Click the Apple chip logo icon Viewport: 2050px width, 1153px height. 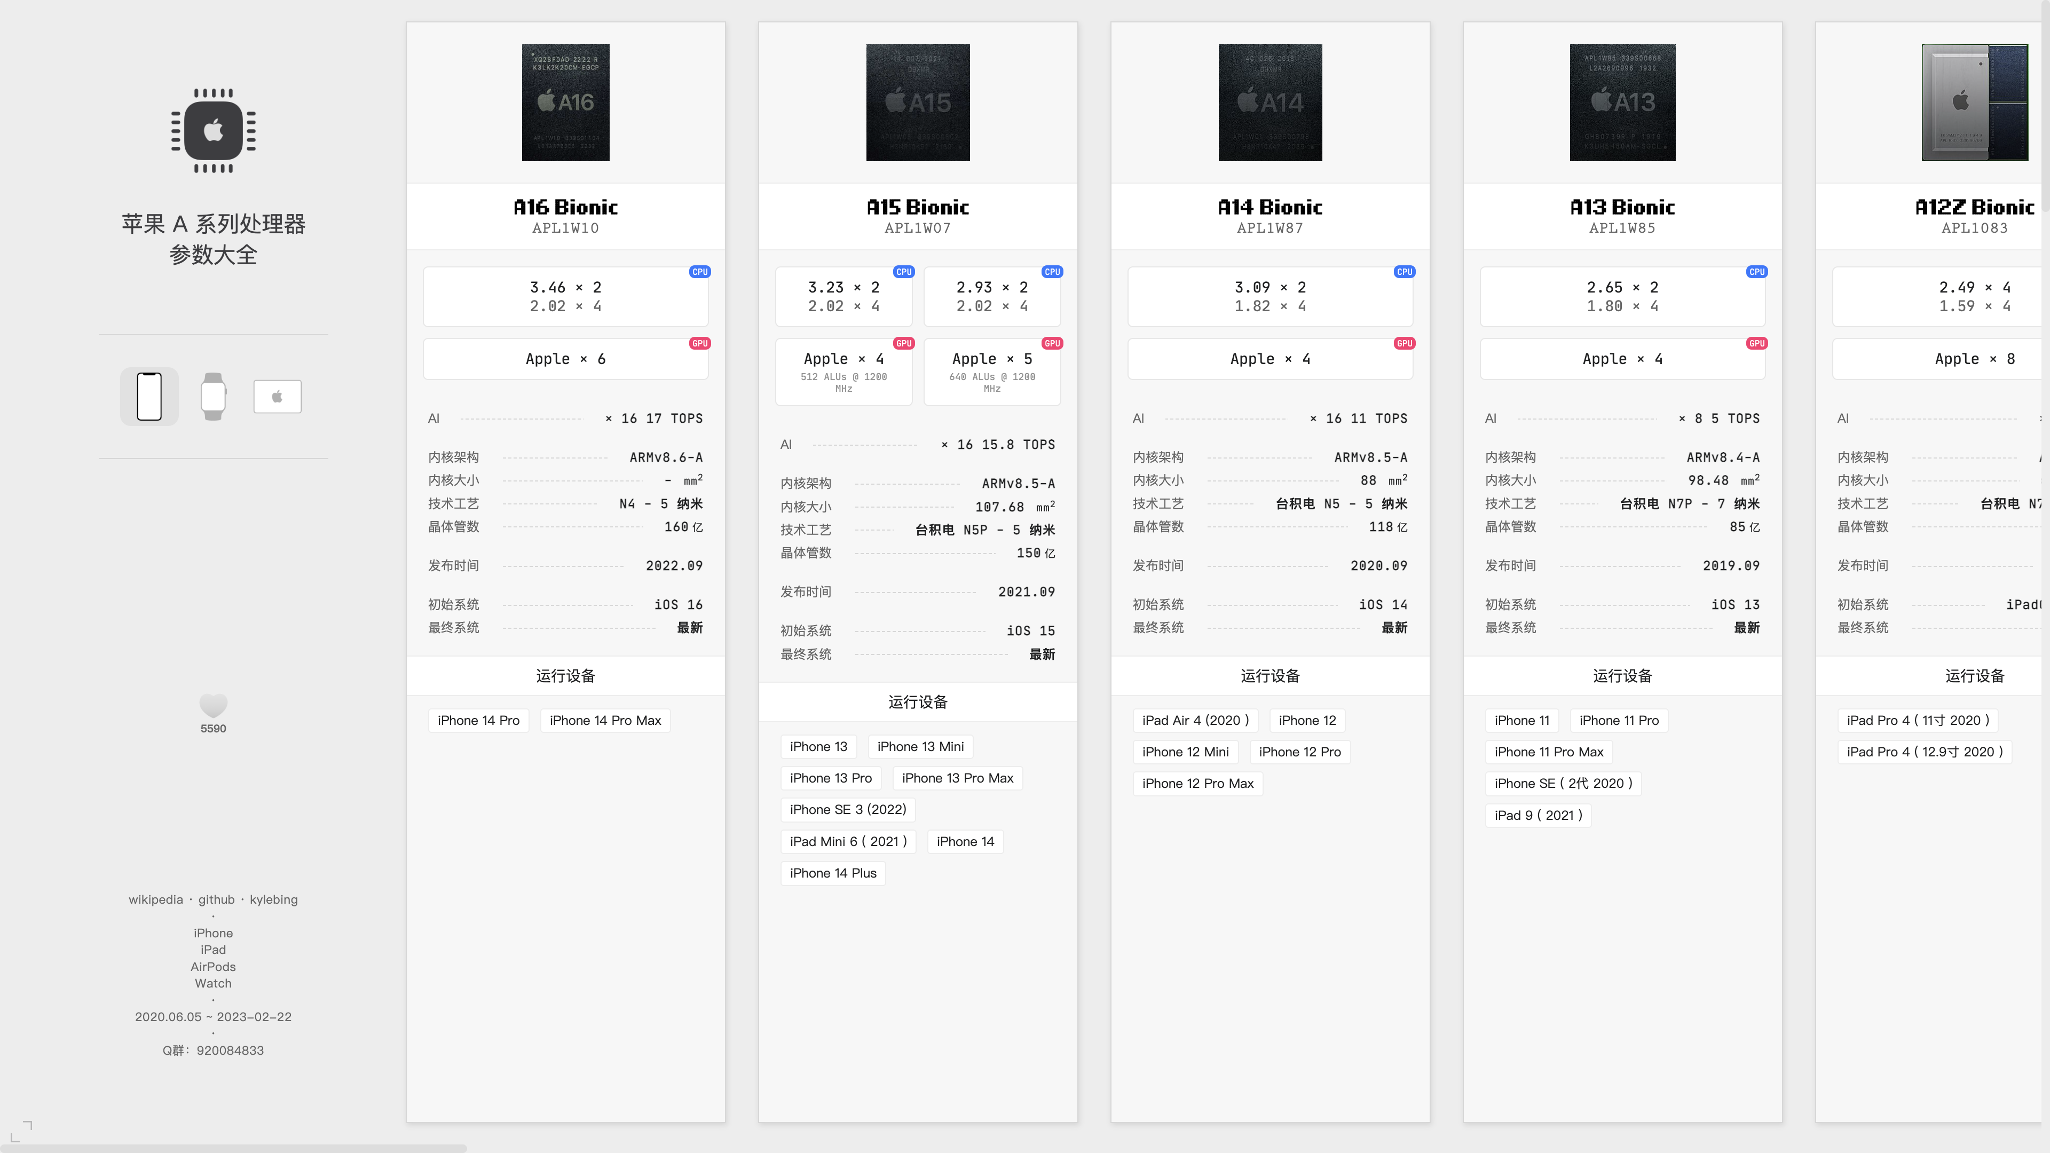[x=214, y=130]
